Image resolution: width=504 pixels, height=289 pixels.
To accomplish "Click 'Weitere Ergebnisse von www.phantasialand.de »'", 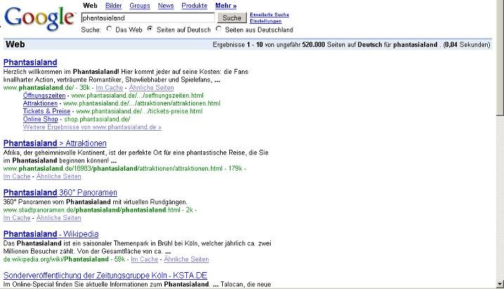I will click(92, 127).
